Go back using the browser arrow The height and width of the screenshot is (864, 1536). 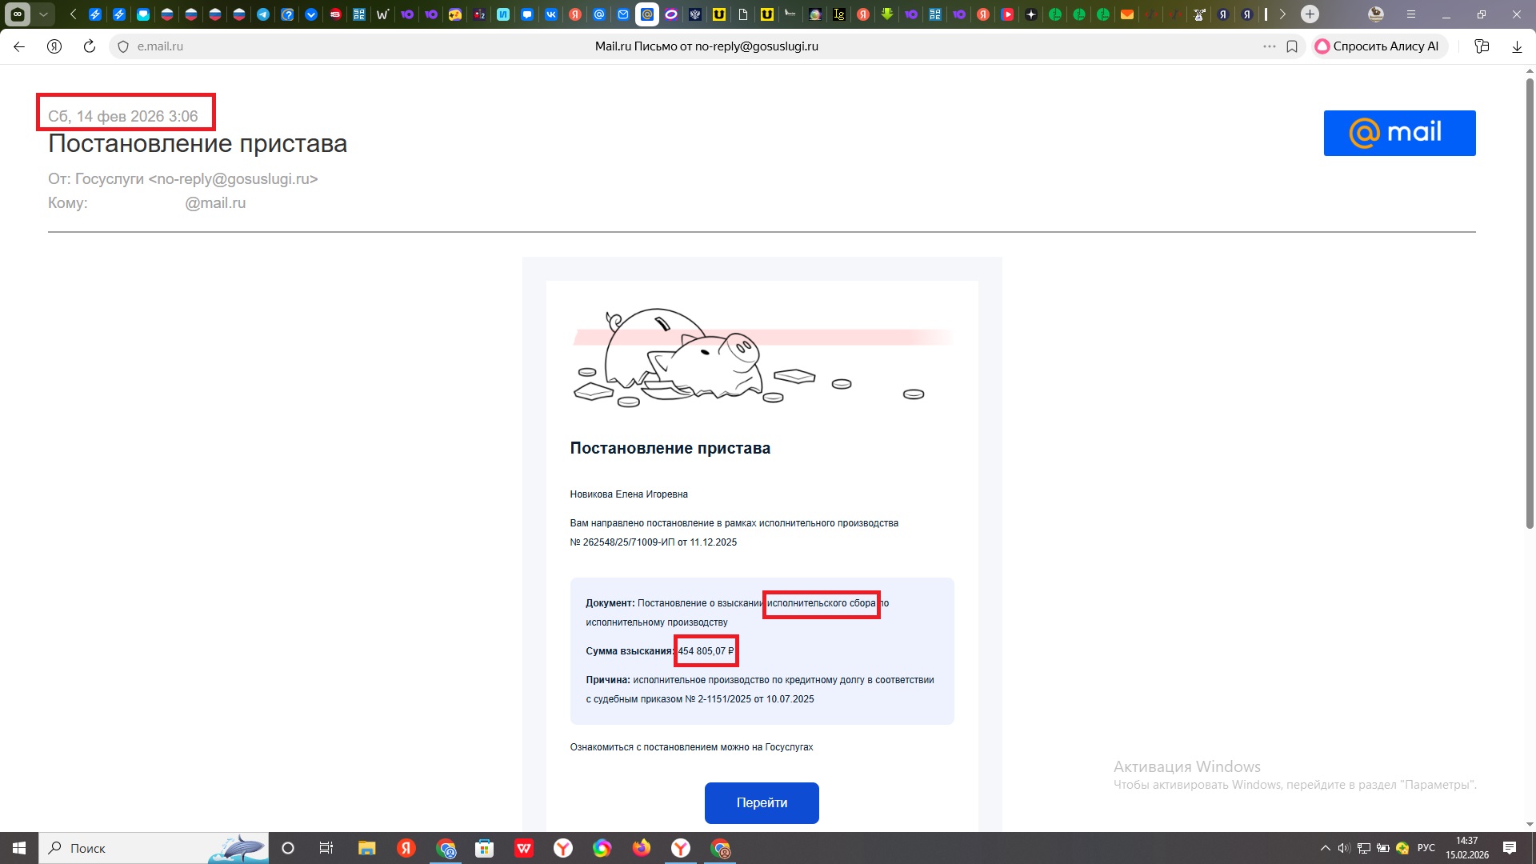click(x=19, y=46)
